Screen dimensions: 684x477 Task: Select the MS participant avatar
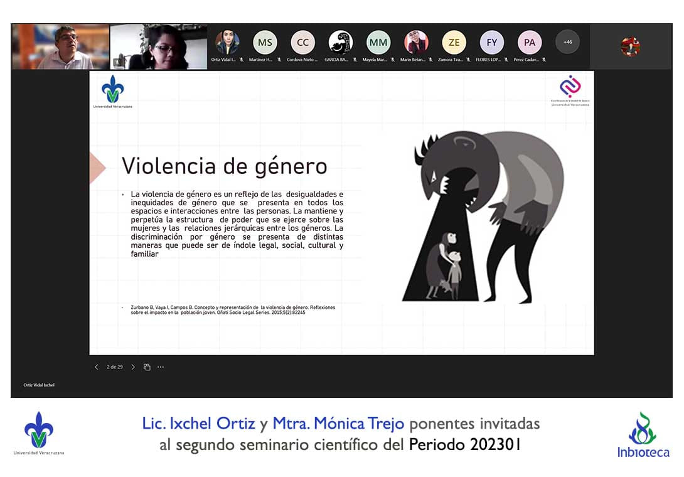265,43
